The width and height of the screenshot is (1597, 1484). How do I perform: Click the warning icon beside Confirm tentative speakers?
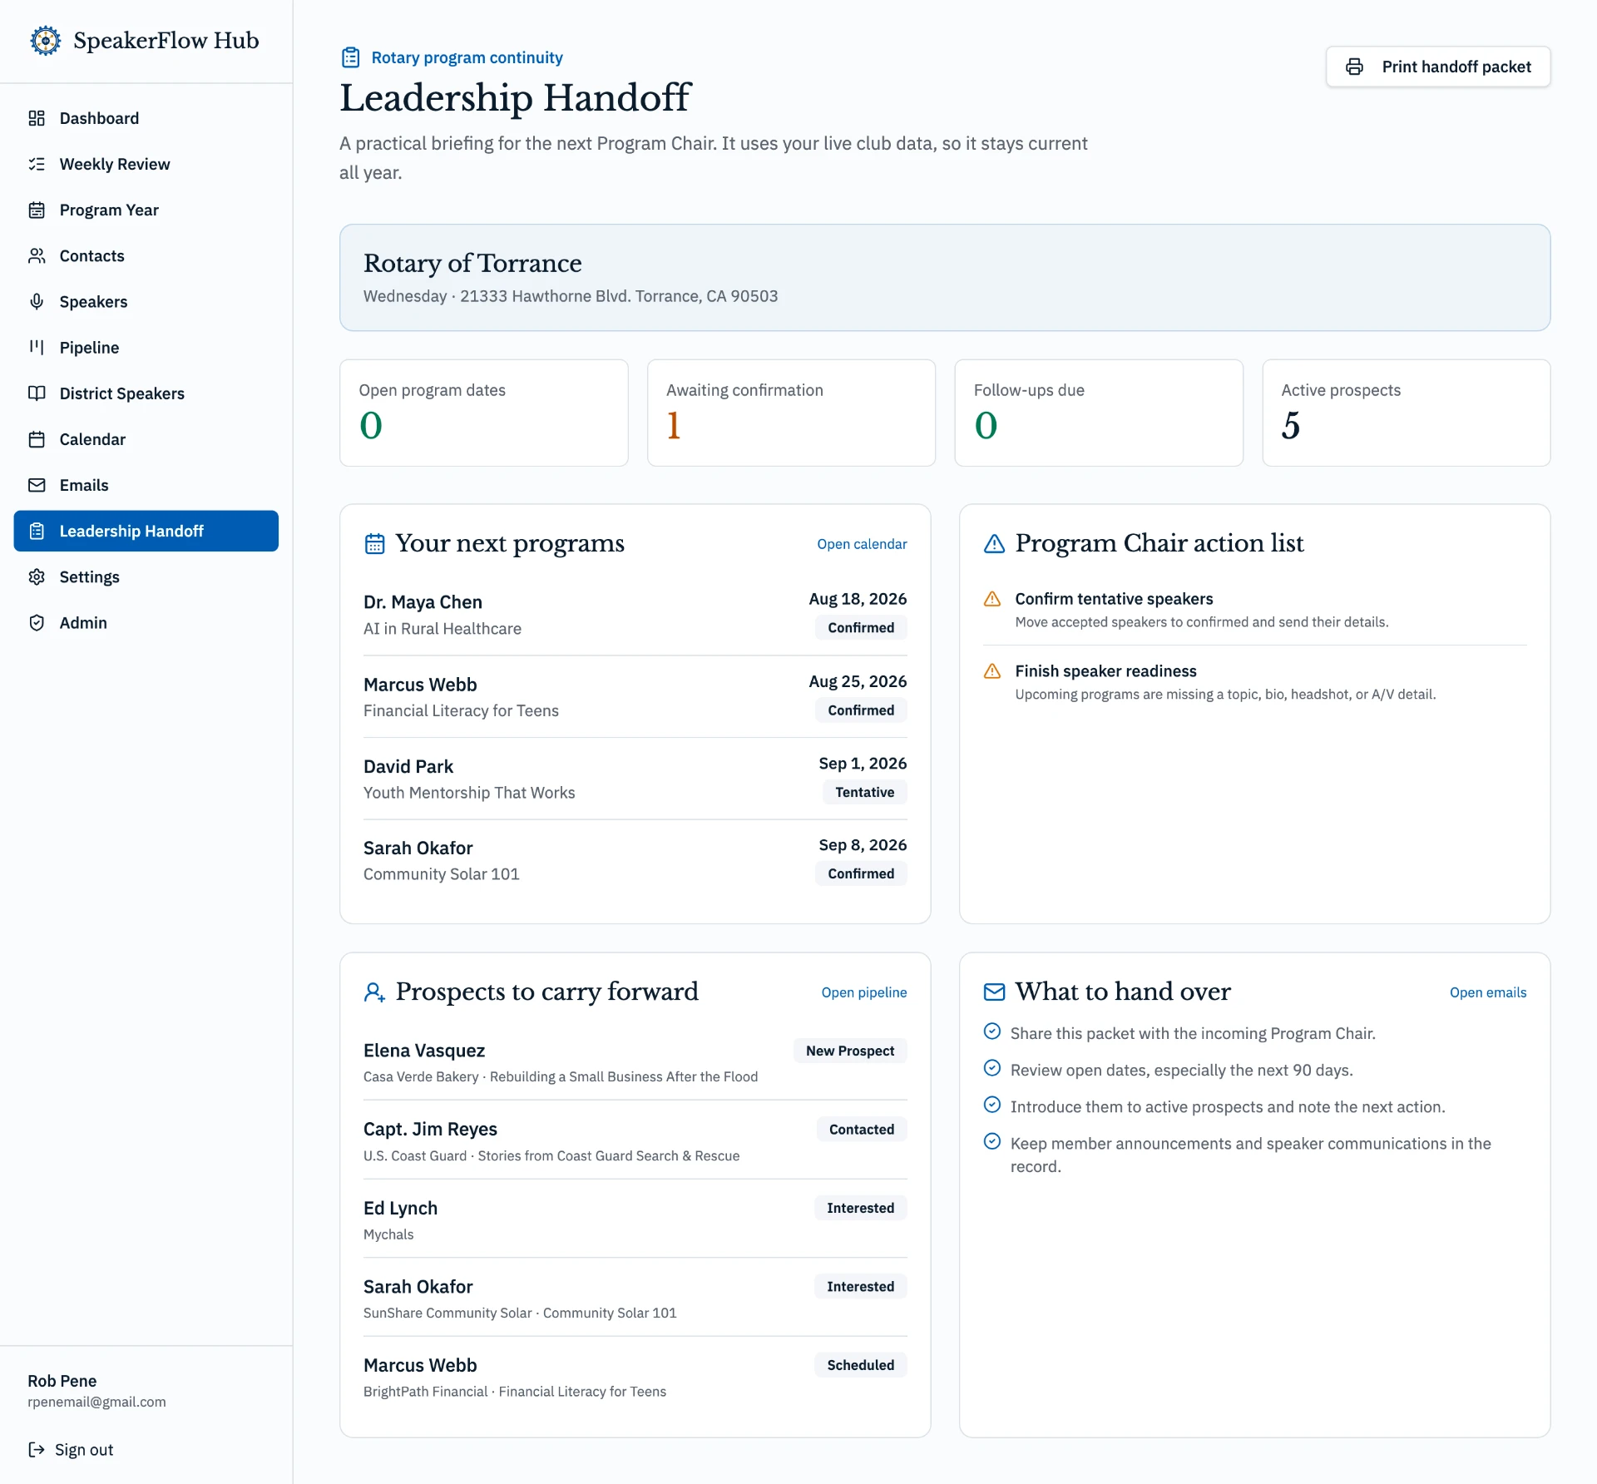click(992, 599)
